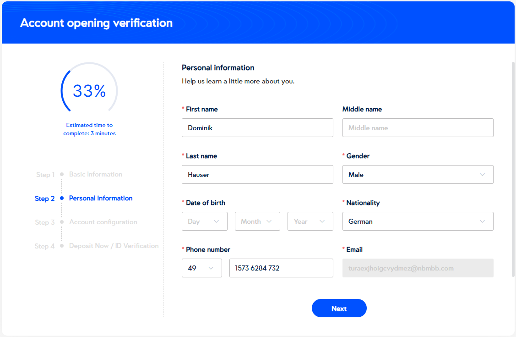Open the country code dropdown showing 49

pos(202,268)
